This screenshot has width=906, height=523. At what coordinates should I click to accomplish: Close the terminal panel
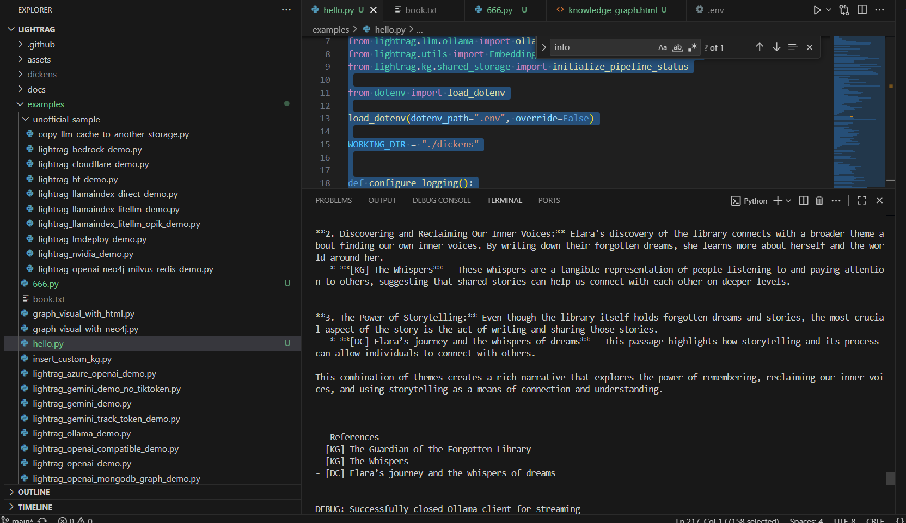point(879,201)
